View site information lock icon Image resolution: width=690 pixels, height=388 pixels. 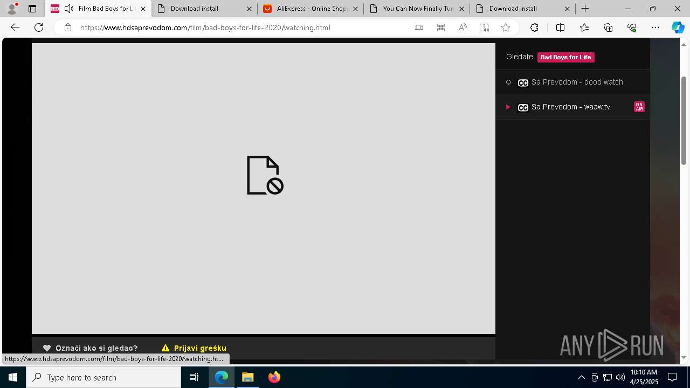[68, 27]
